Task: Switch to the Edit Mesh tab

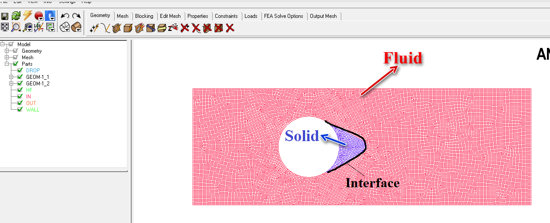Action: point(170,16)
